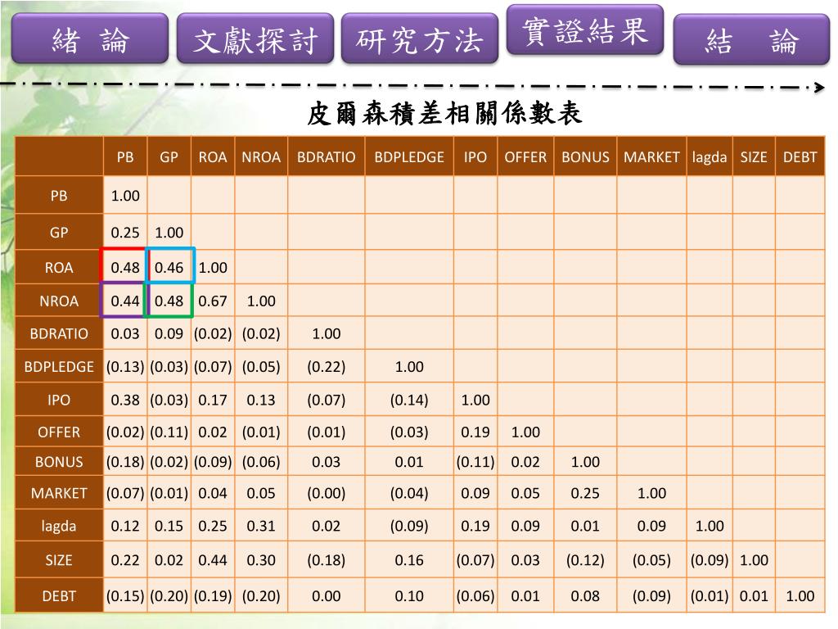Click the BDRATIO row label
838x629 pixels.
(x=59, y=333)
